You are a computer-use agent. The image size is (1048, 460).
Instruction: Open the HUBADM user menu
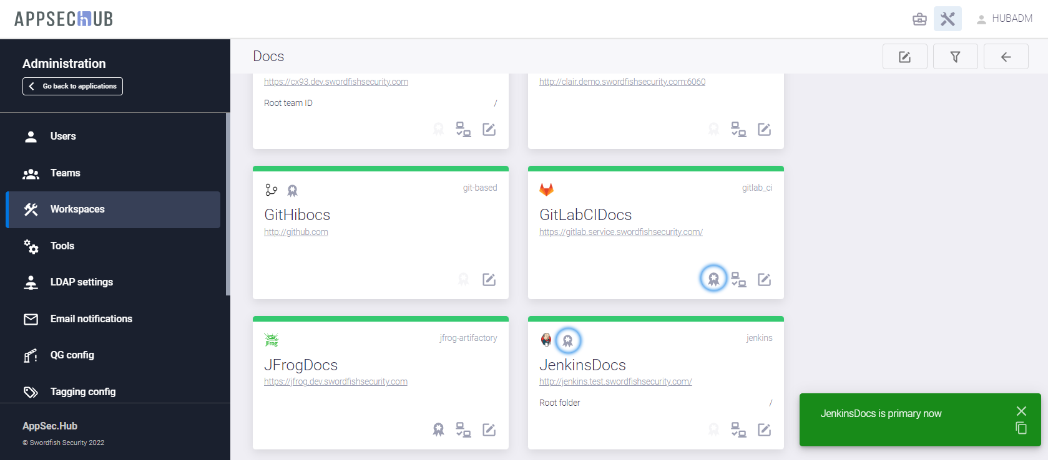tap(1004, 19)
